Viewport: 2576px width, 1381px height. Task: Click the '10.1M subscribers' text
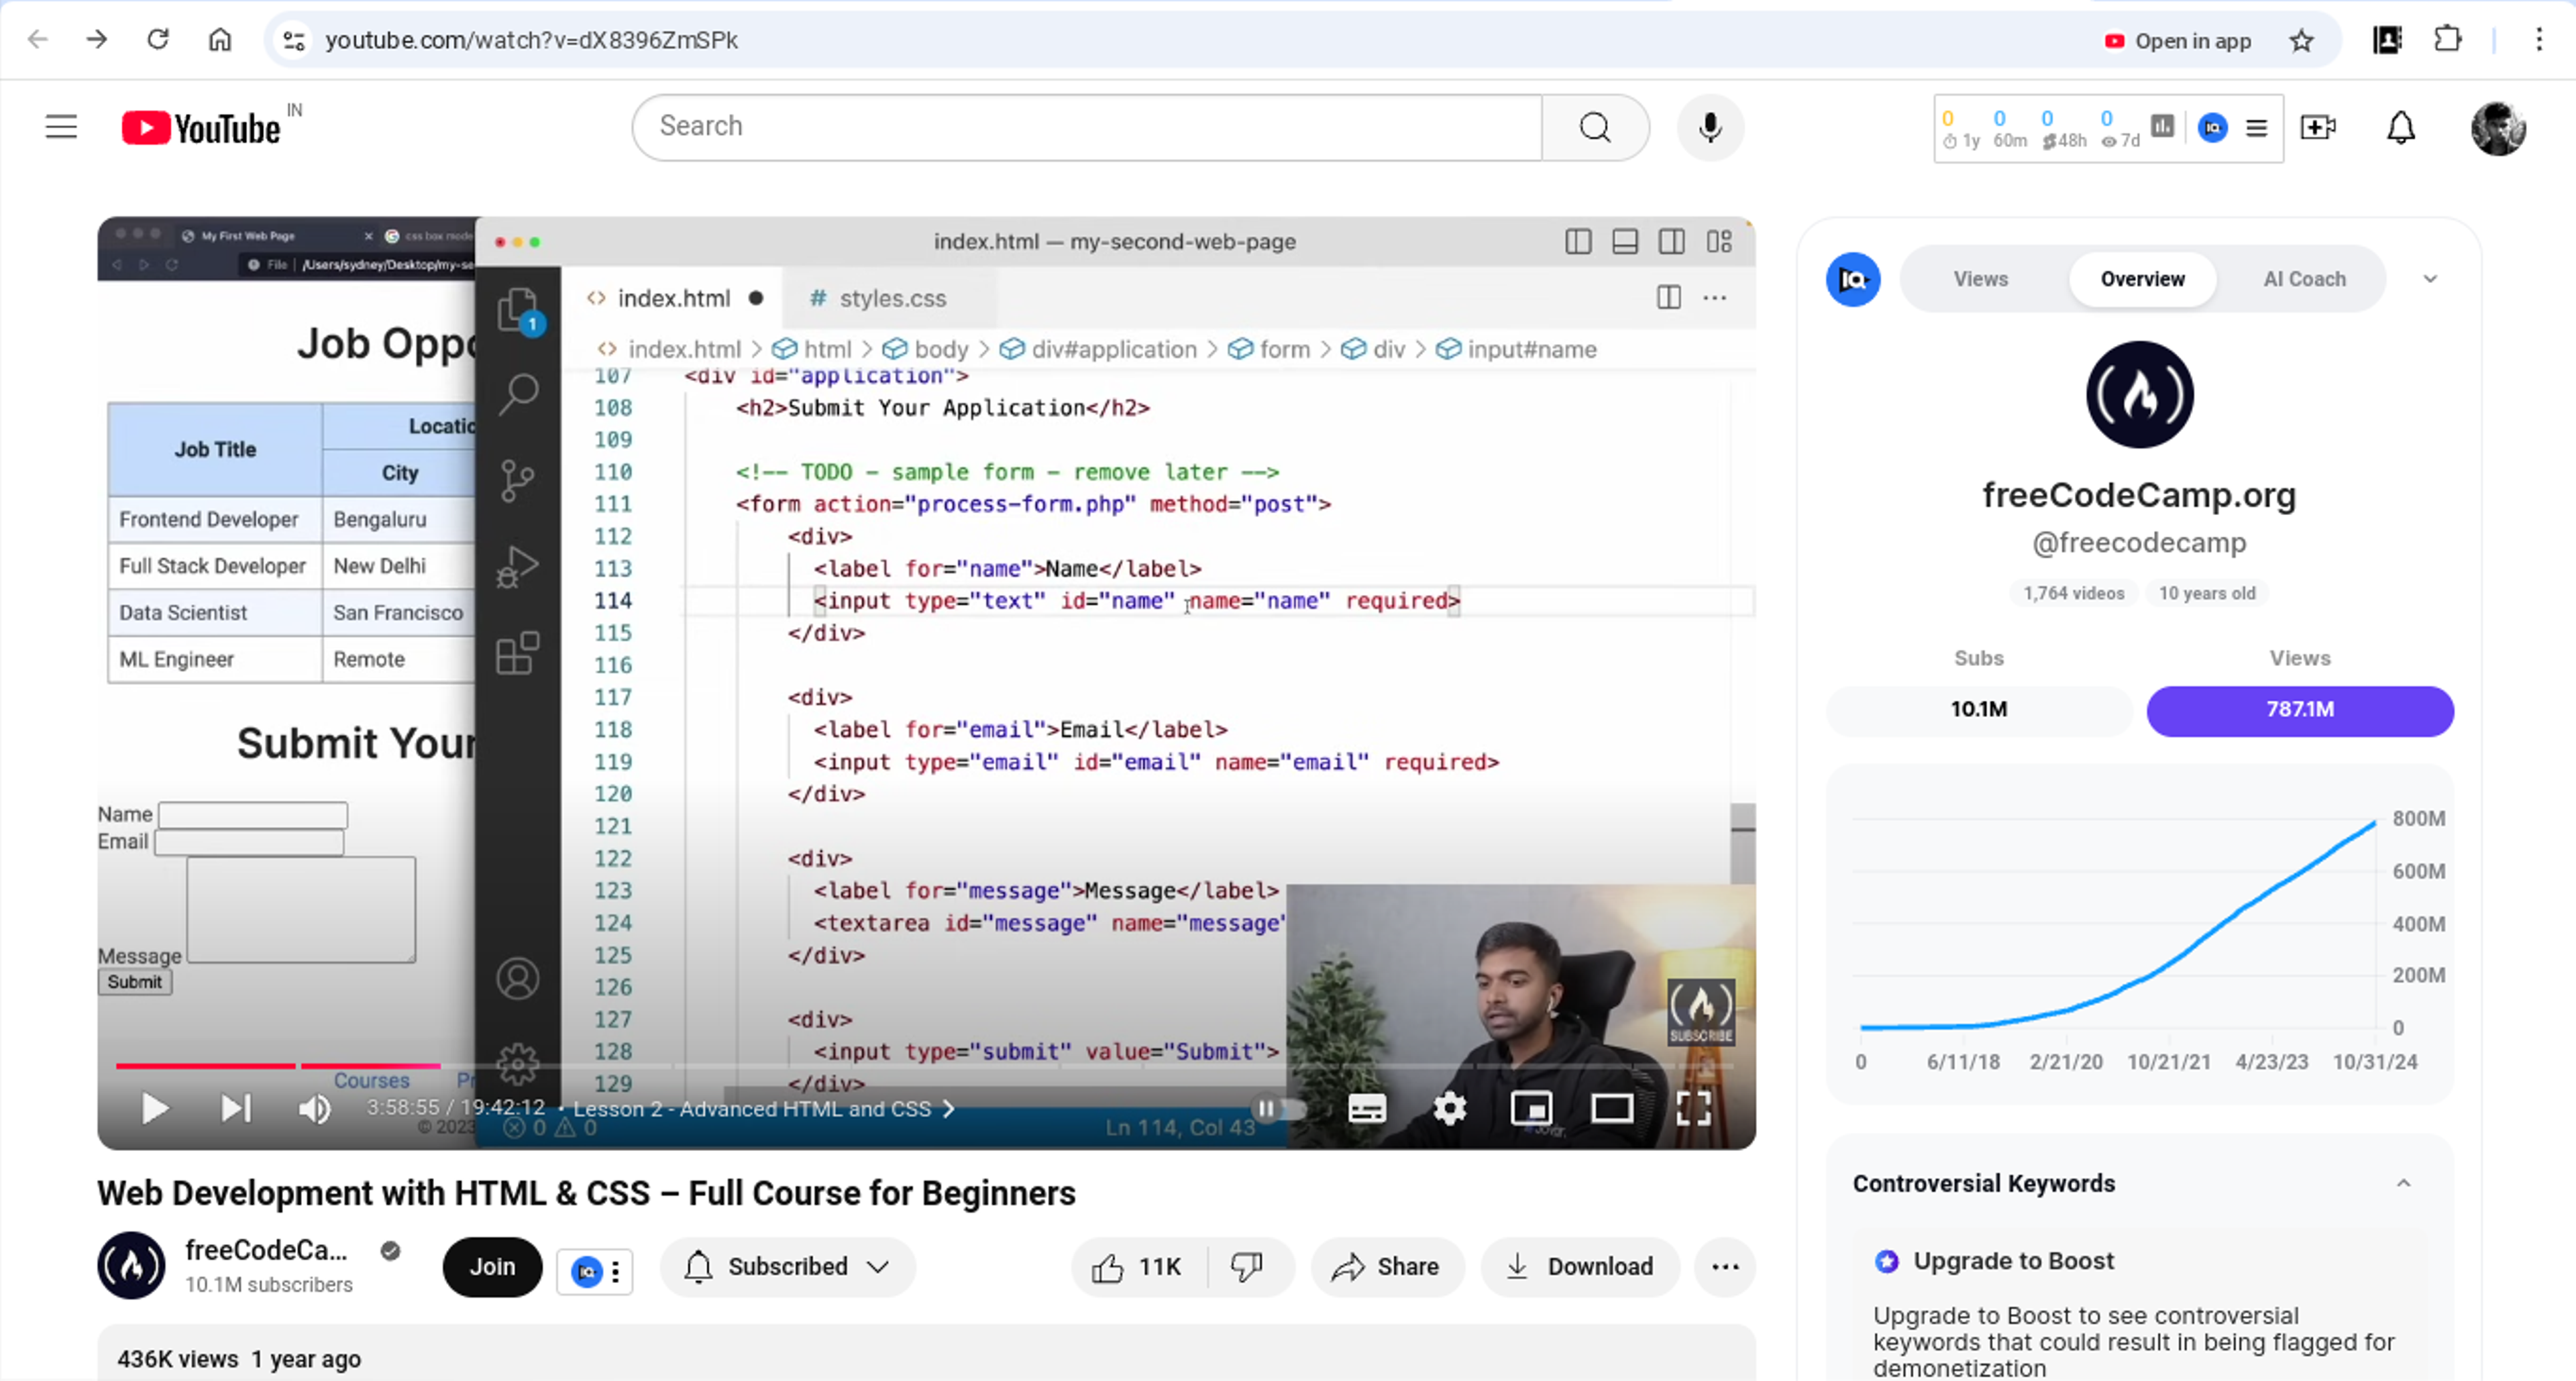click(x=269, y=1285)
